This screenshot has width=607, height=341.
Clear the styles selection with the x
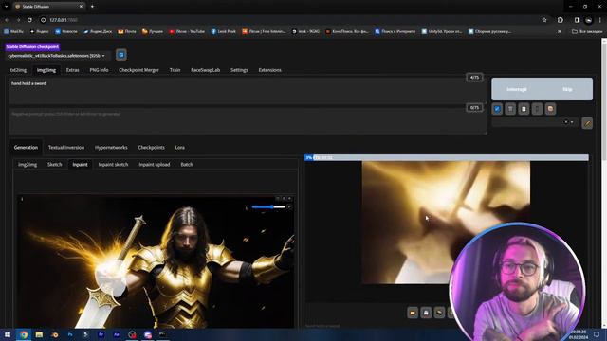point(566,122)
